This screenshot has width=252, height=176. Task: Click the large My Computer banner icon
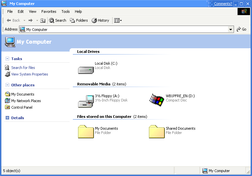point(10,42)
